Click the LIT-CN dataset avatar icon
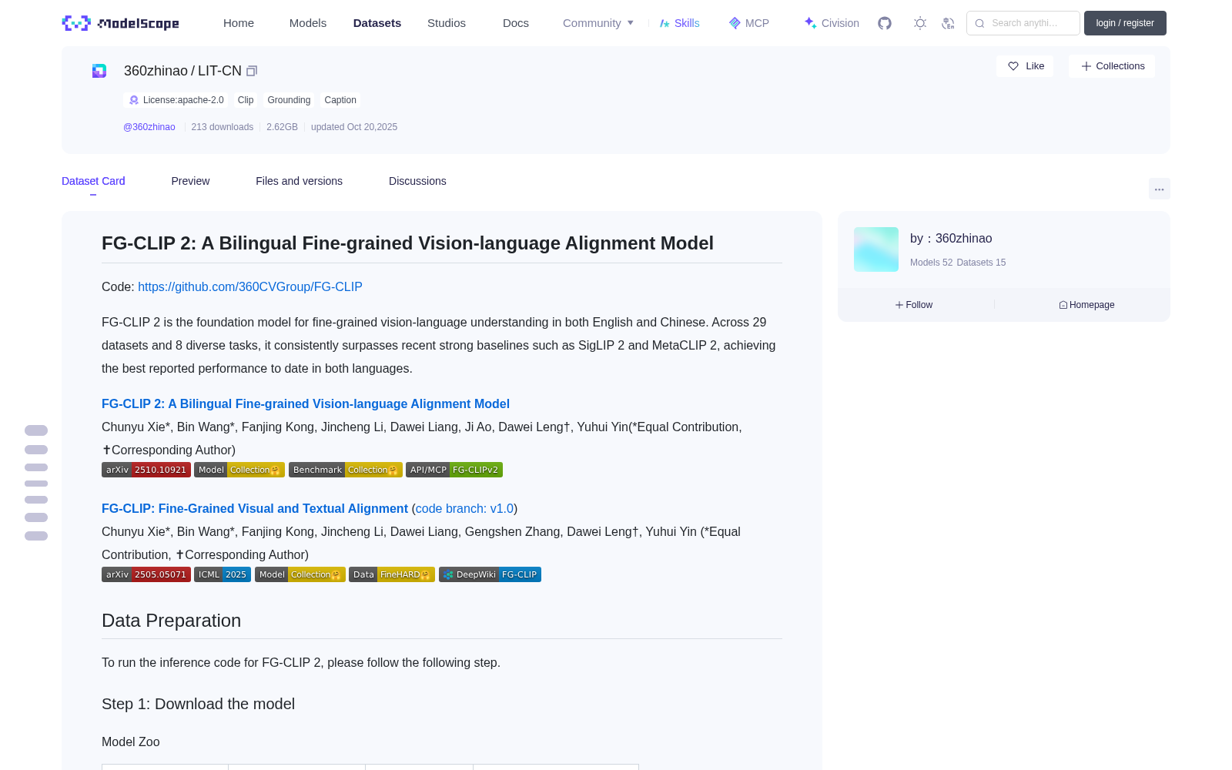 coord(99,71)
